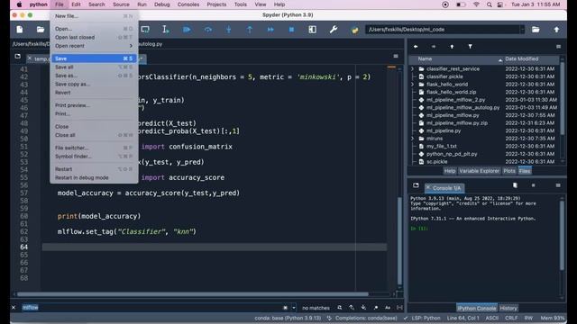Switch to History tab

[x=508, y=308]
